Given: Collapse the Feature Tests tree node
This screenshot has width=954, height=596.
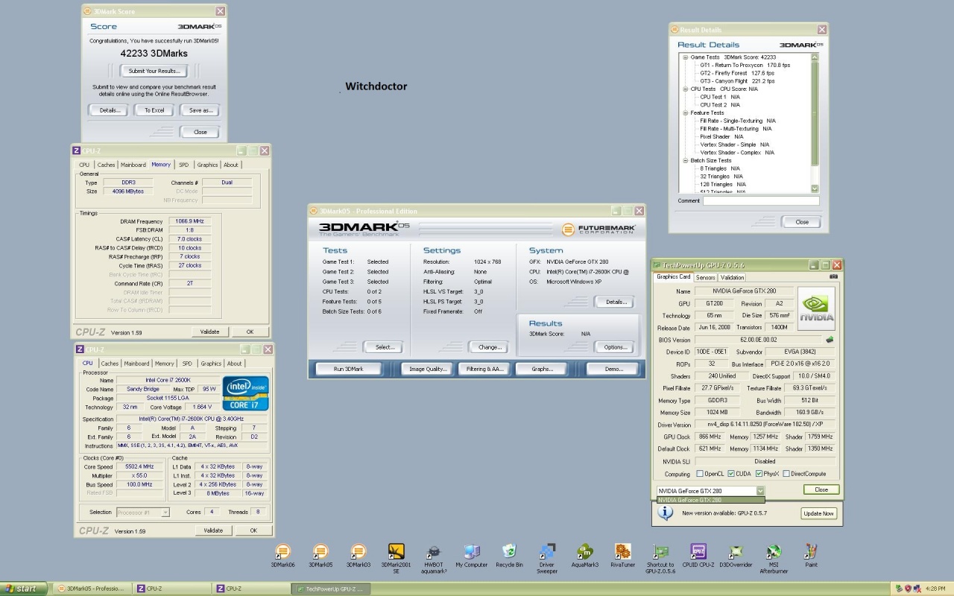Looking at the screenshot, I should point(685,113).
